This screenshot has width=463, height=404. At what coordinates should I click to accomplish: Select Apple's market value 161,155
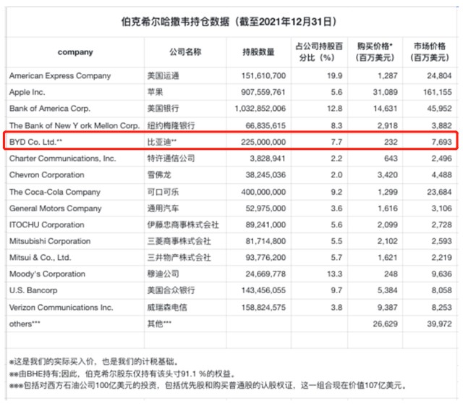point(437,92)
